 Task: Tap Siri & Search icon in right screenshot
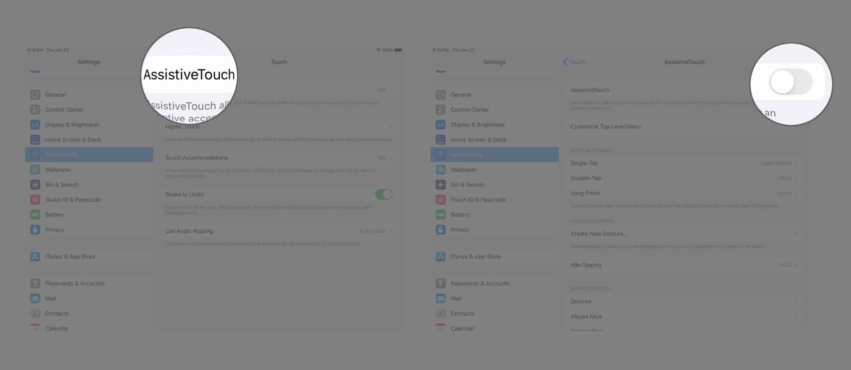(x=441, y=185)
